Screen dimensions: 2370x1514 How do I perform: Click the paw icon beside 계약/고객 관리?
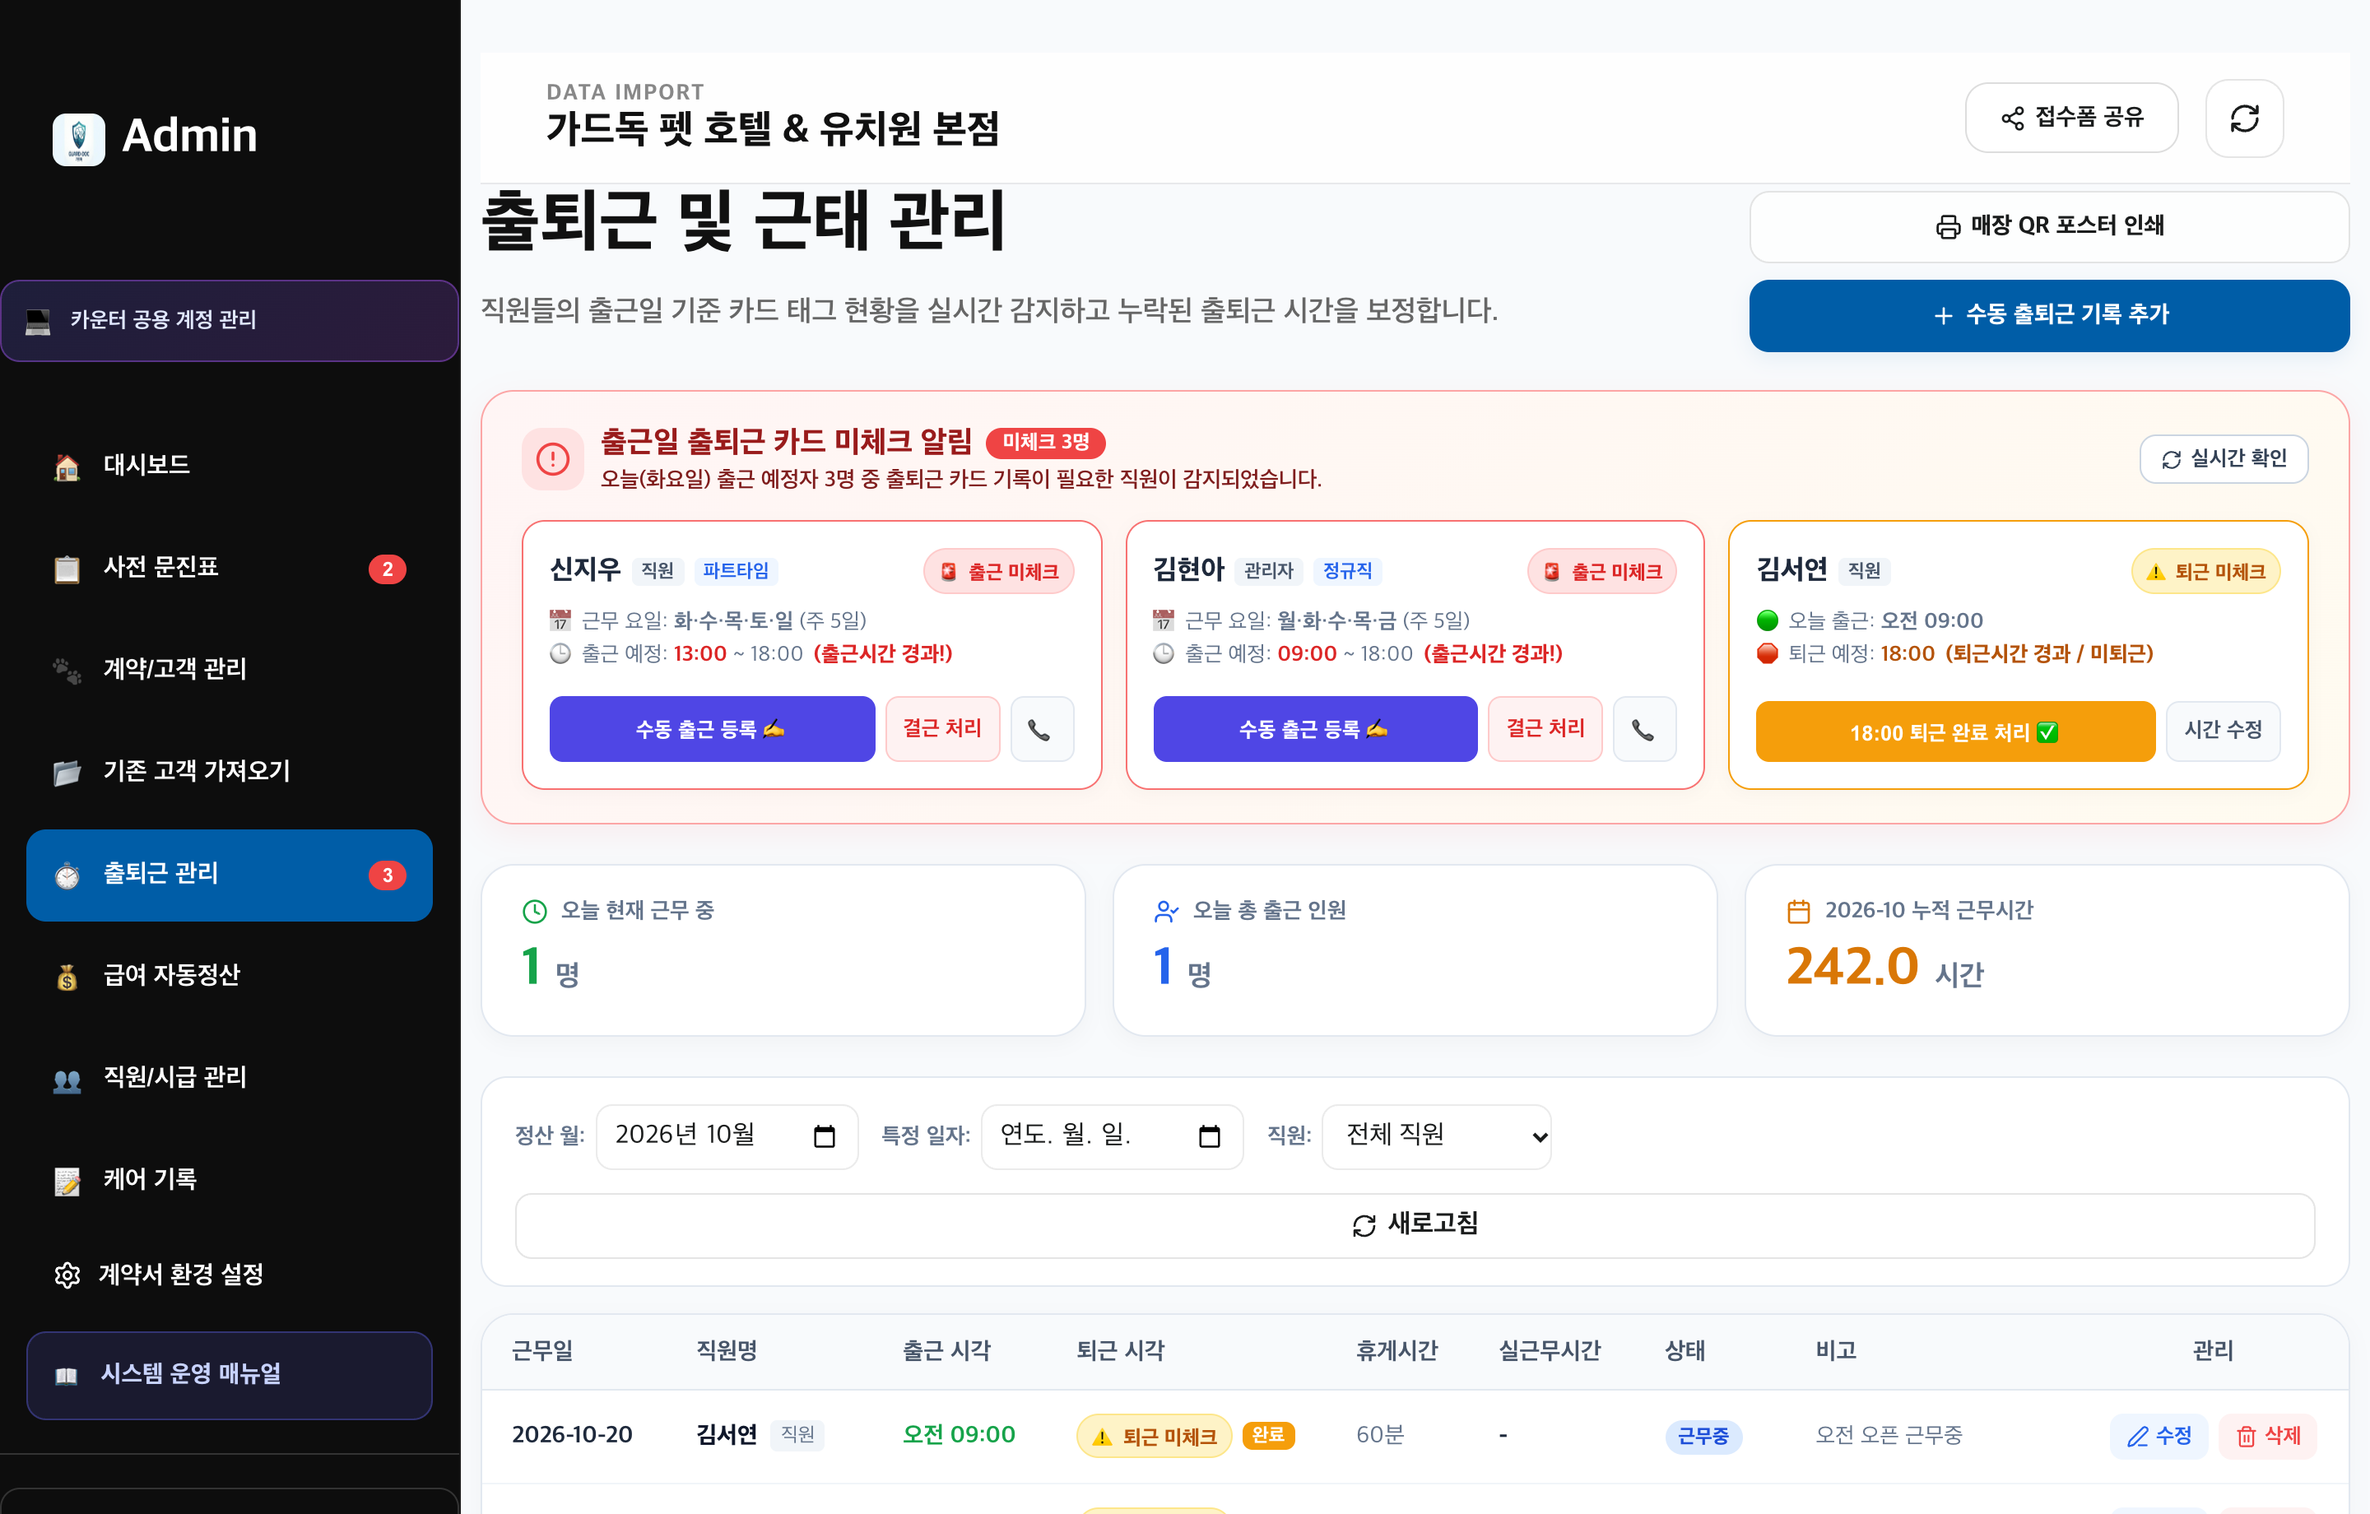click(67, 671)
